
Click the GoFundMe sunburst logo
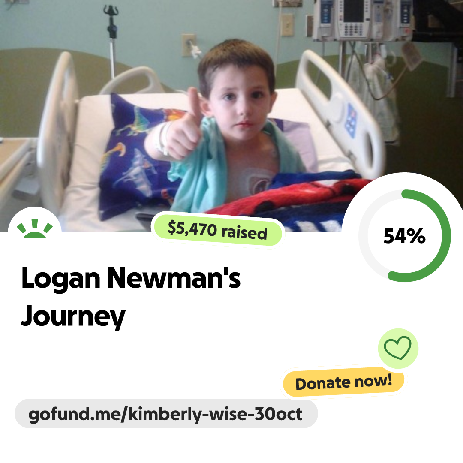(x=35, y=228)
